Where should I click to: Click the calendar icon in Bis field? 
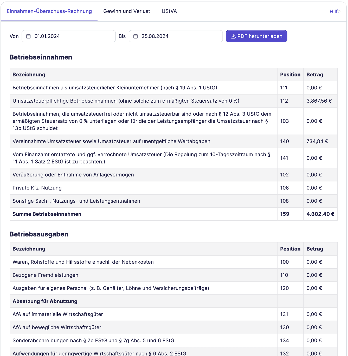click(x=136, y=36)
